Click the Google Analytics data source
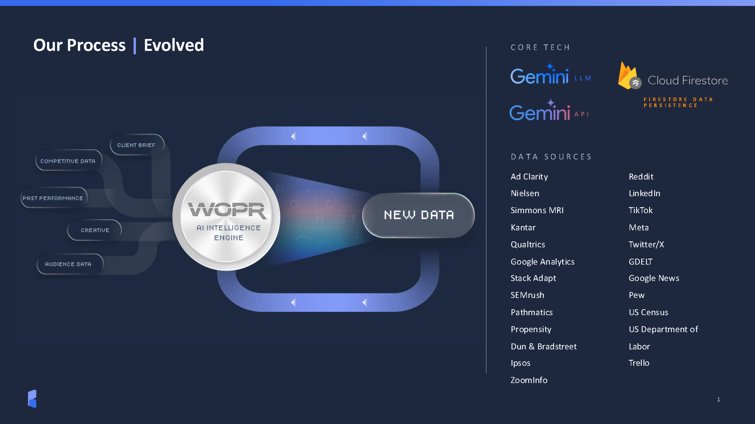This screenshot has height=424, width=755. pos(542,261)
